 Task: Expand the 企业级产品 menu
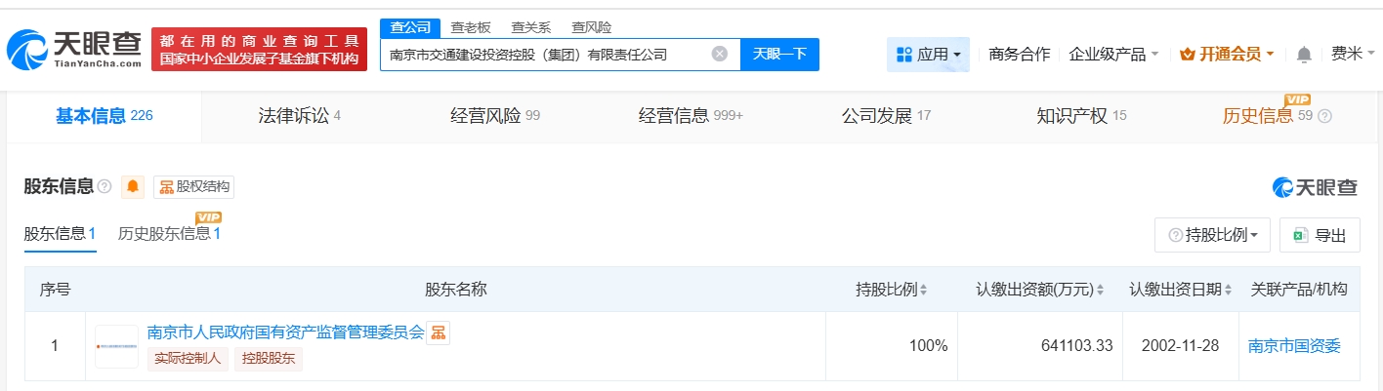coord(1113,55)
